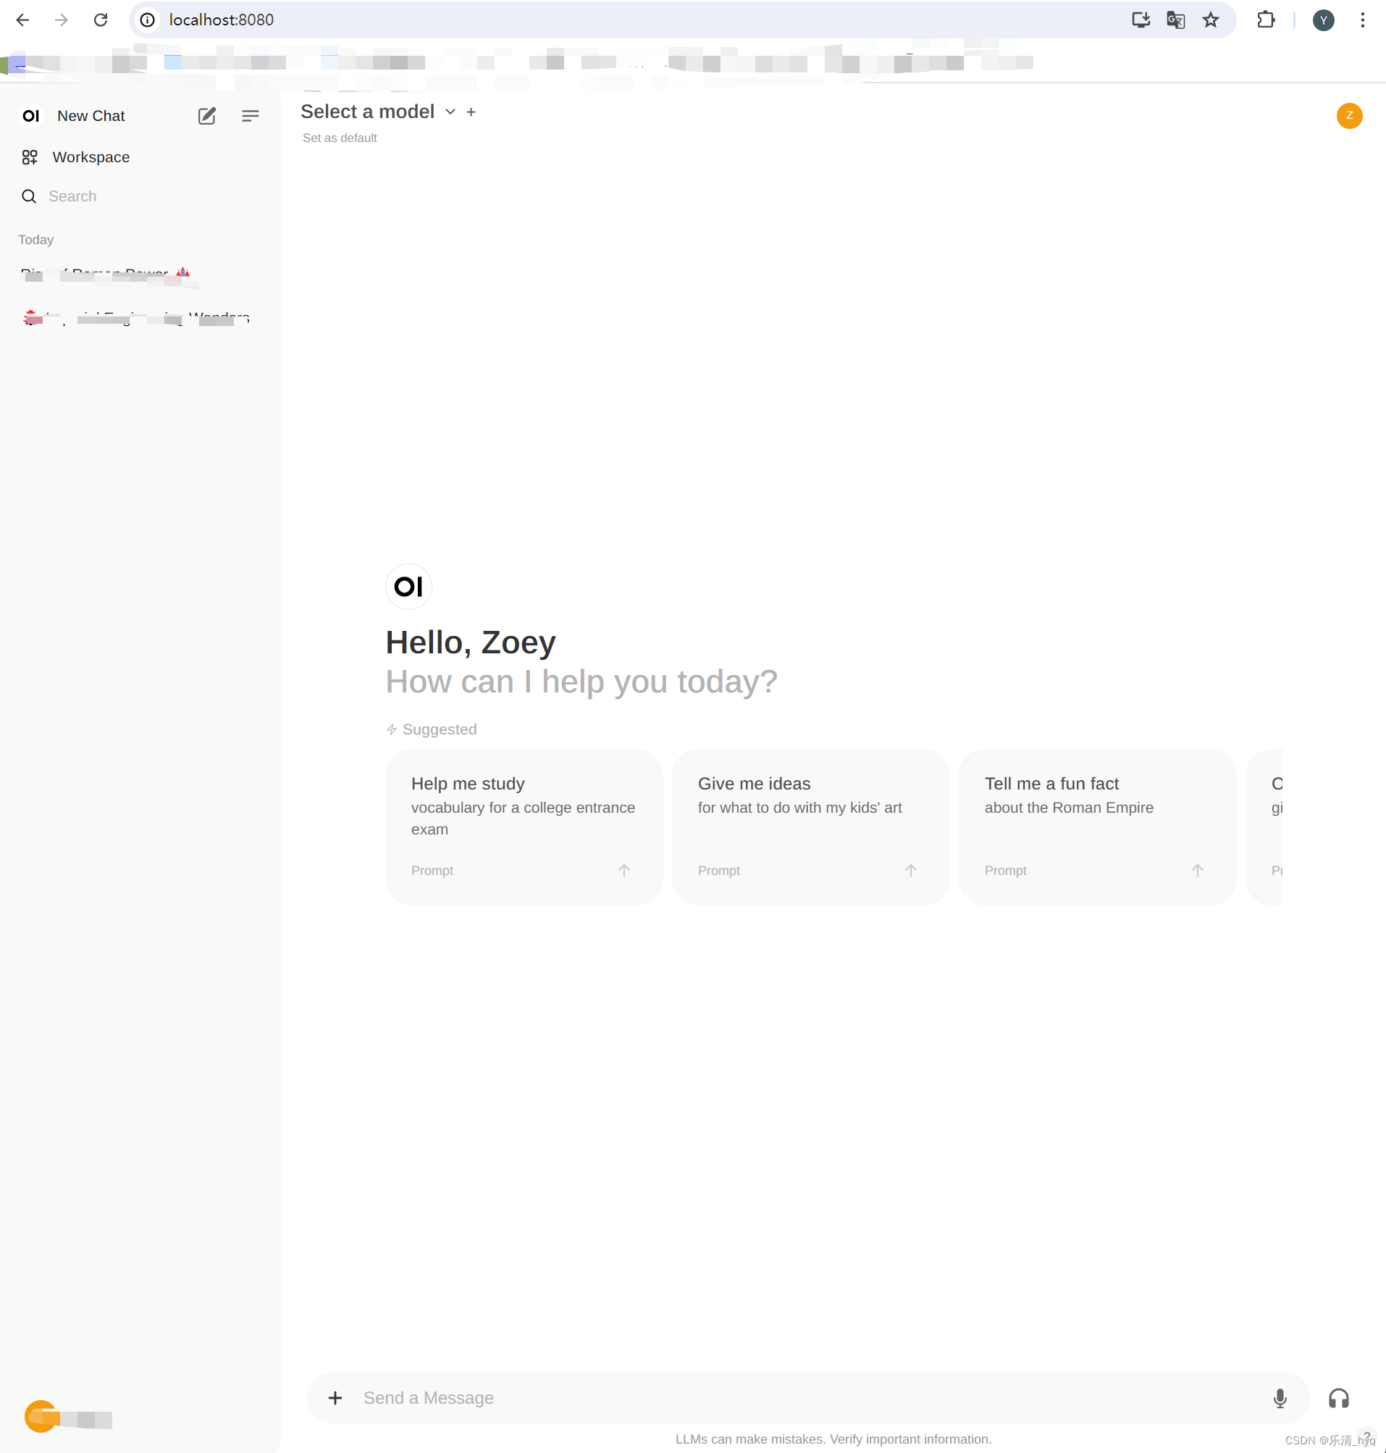Open the orange Z user avatar menu
The width and height of the screenshot is (1386, 1453).
point(1349,116)
